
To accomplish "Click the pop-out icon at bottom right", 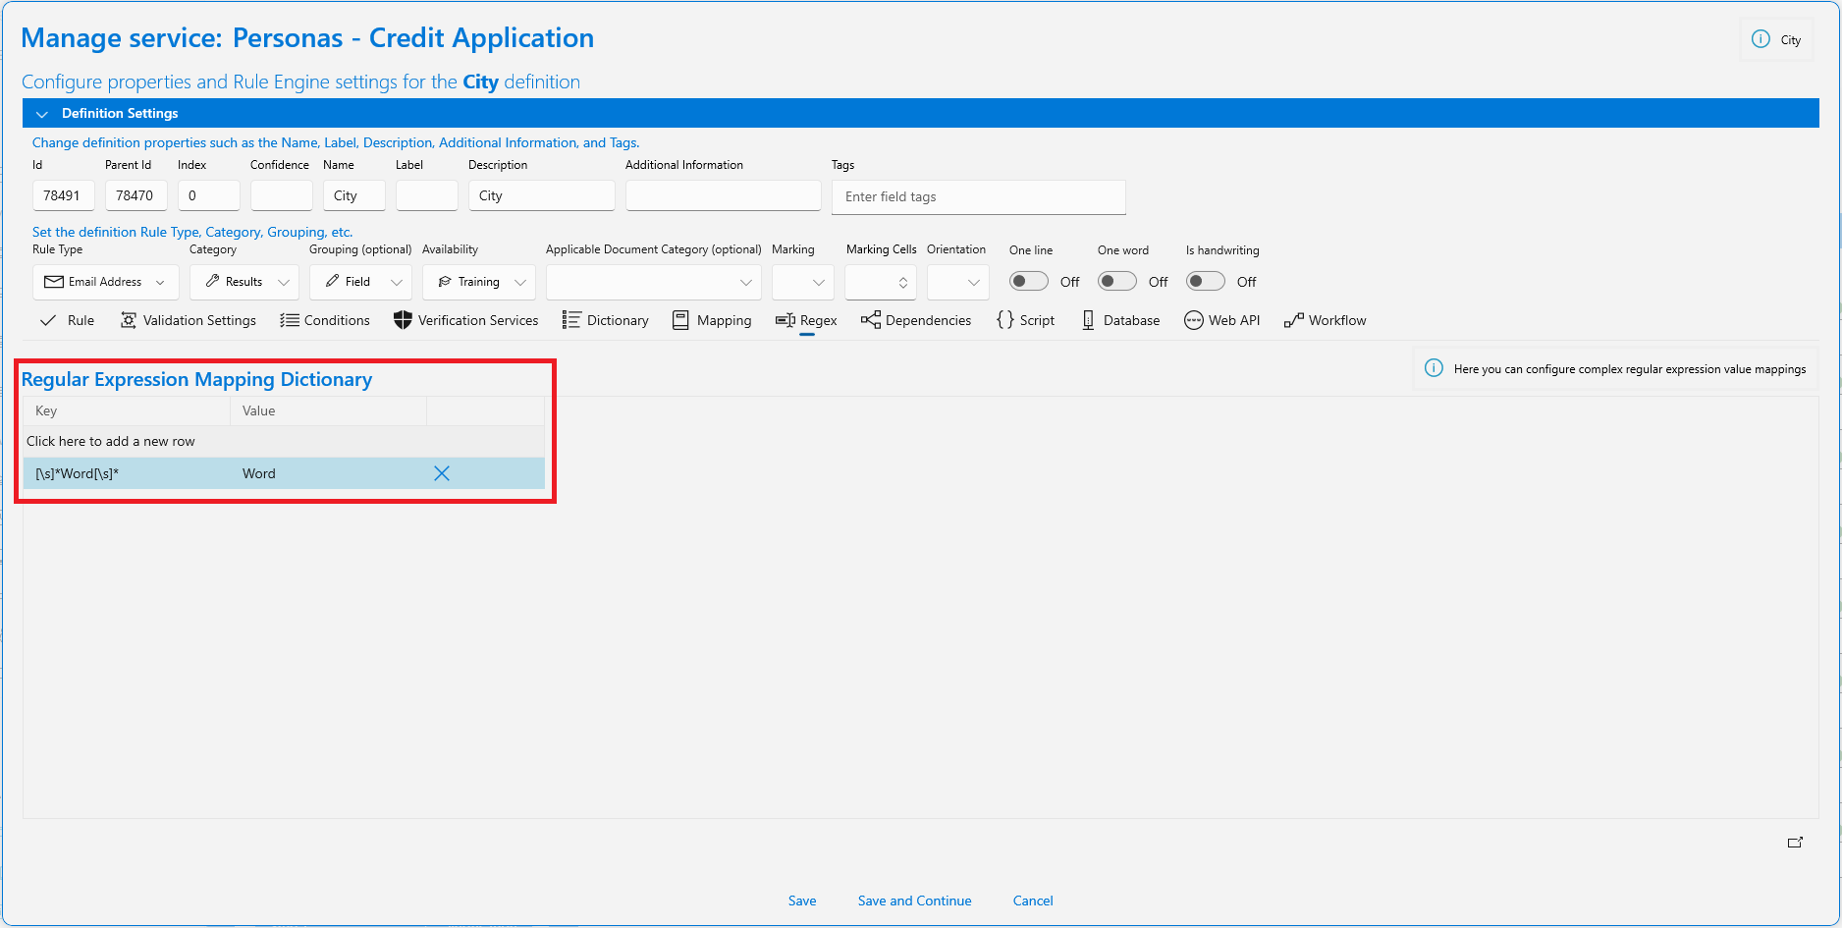I will tap(1795, 843).
